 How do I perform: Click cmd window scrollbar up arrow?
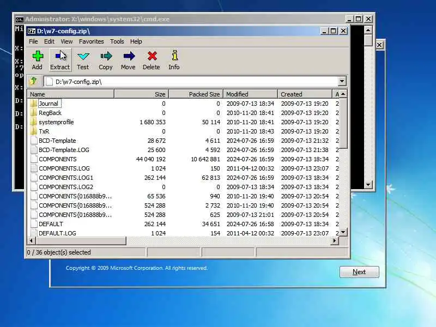[368, 30]
